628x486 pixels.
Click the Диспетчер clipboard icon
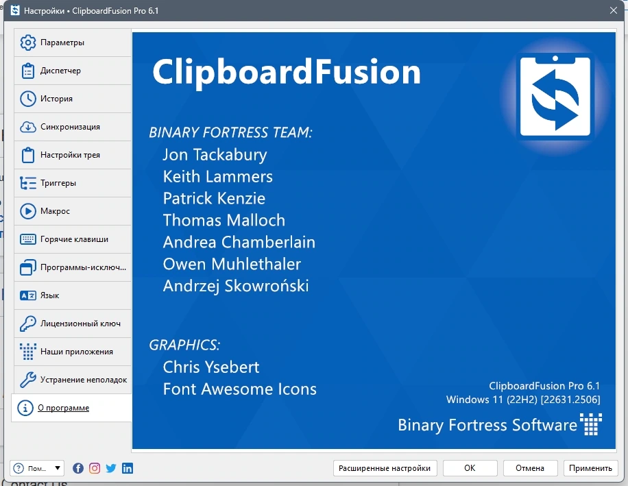[x=27, y=71]
